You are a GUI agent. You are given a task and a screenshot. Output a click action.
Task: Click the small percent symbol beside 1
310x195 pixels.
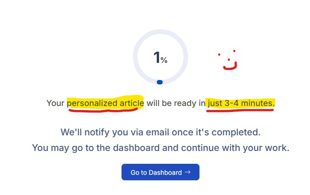point(164,60)
